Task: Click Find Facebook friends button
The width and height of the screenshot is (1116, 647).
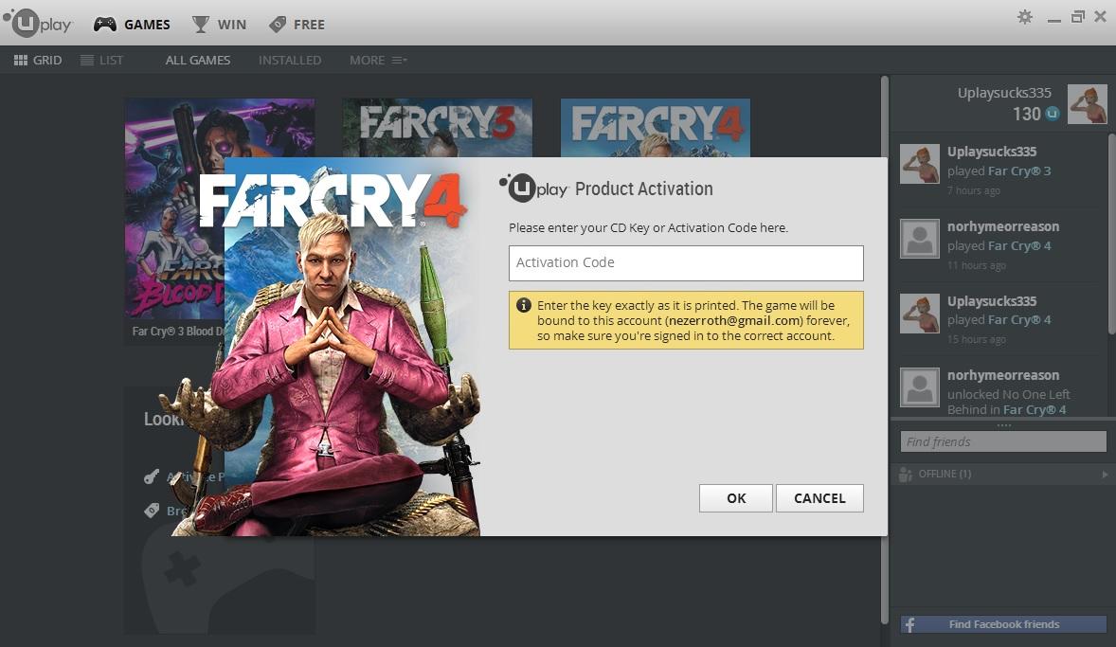Action: 1003,624
